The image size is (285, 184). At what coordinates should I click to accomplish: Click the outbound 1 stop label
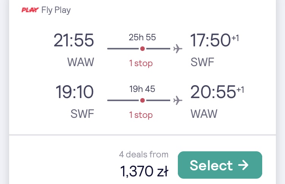pos(141,63)
